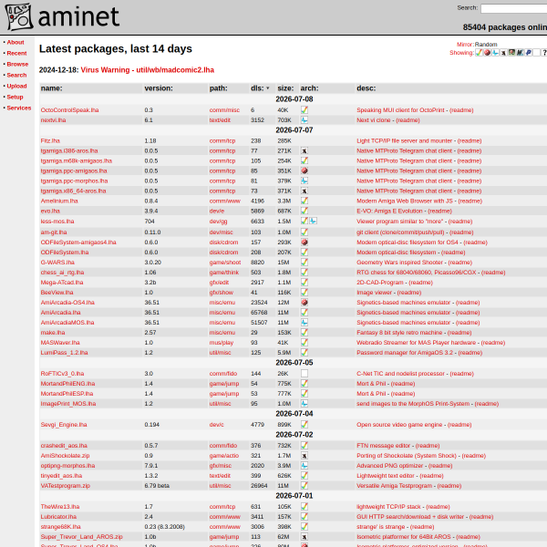Click the Search input field at top
The width and height of the screenshot is (547, 547).
(513, 8)
